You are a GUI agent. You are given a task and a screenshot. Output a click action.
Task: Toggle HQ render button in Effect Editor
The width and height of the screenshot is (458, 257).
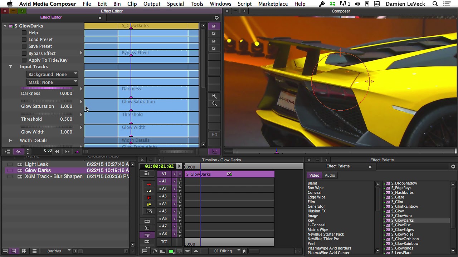(x=214, y=135)
